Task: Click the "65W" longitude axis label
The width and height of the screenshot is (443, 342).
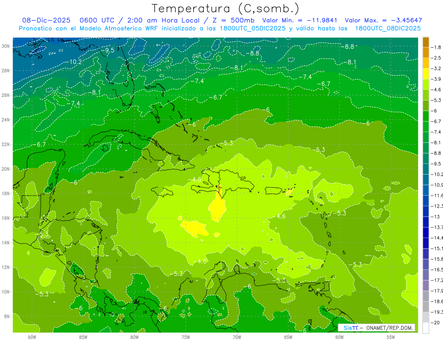Action: pos(288,338)
